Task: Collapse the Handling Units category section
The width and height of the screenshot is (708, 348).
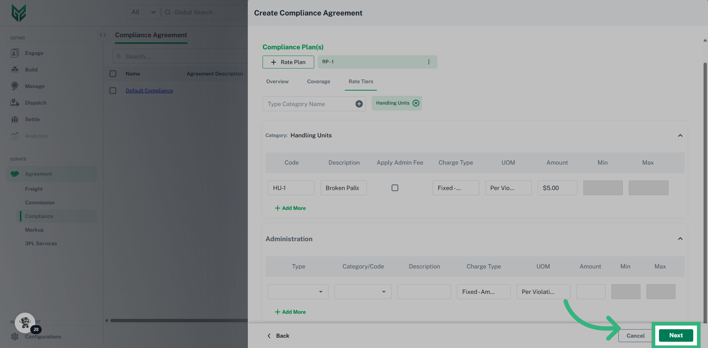Action: coord(680,136)
